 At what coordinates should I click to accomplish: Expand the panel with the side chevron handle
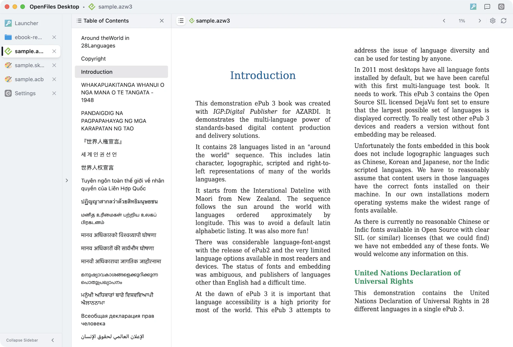pyautogui.click(x=67, y=181)
